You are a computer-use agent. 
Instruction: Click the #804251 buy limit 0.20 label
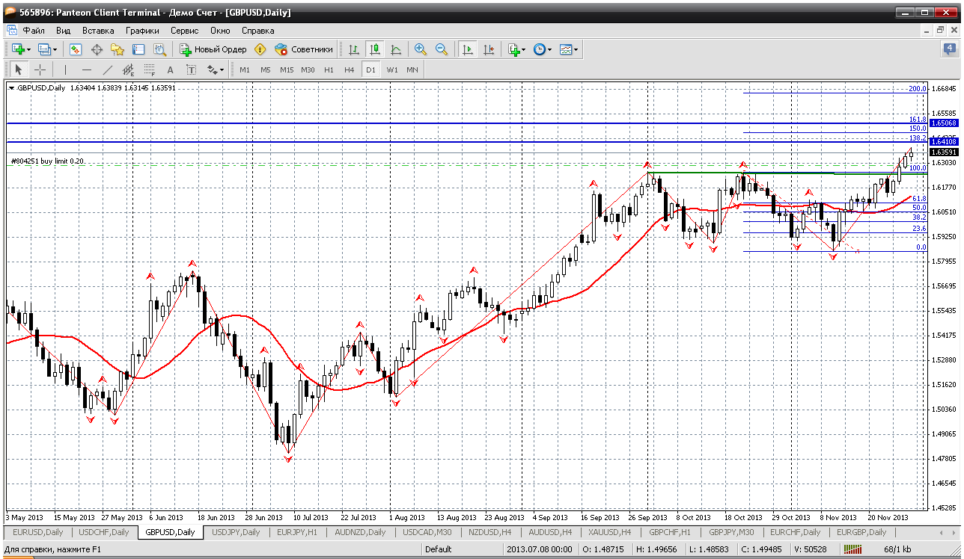tap(47, 161)
